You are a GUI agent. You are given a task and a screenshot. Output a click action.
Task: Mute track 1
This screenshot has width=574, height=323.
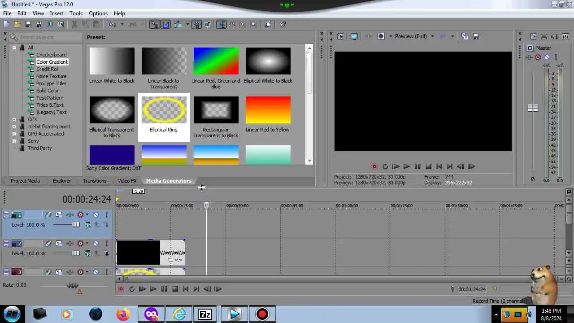pos(96,215)
